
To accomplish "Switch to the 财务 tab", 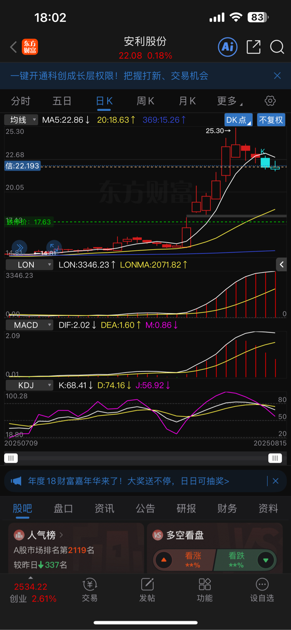I will click(x=227, y=508).
